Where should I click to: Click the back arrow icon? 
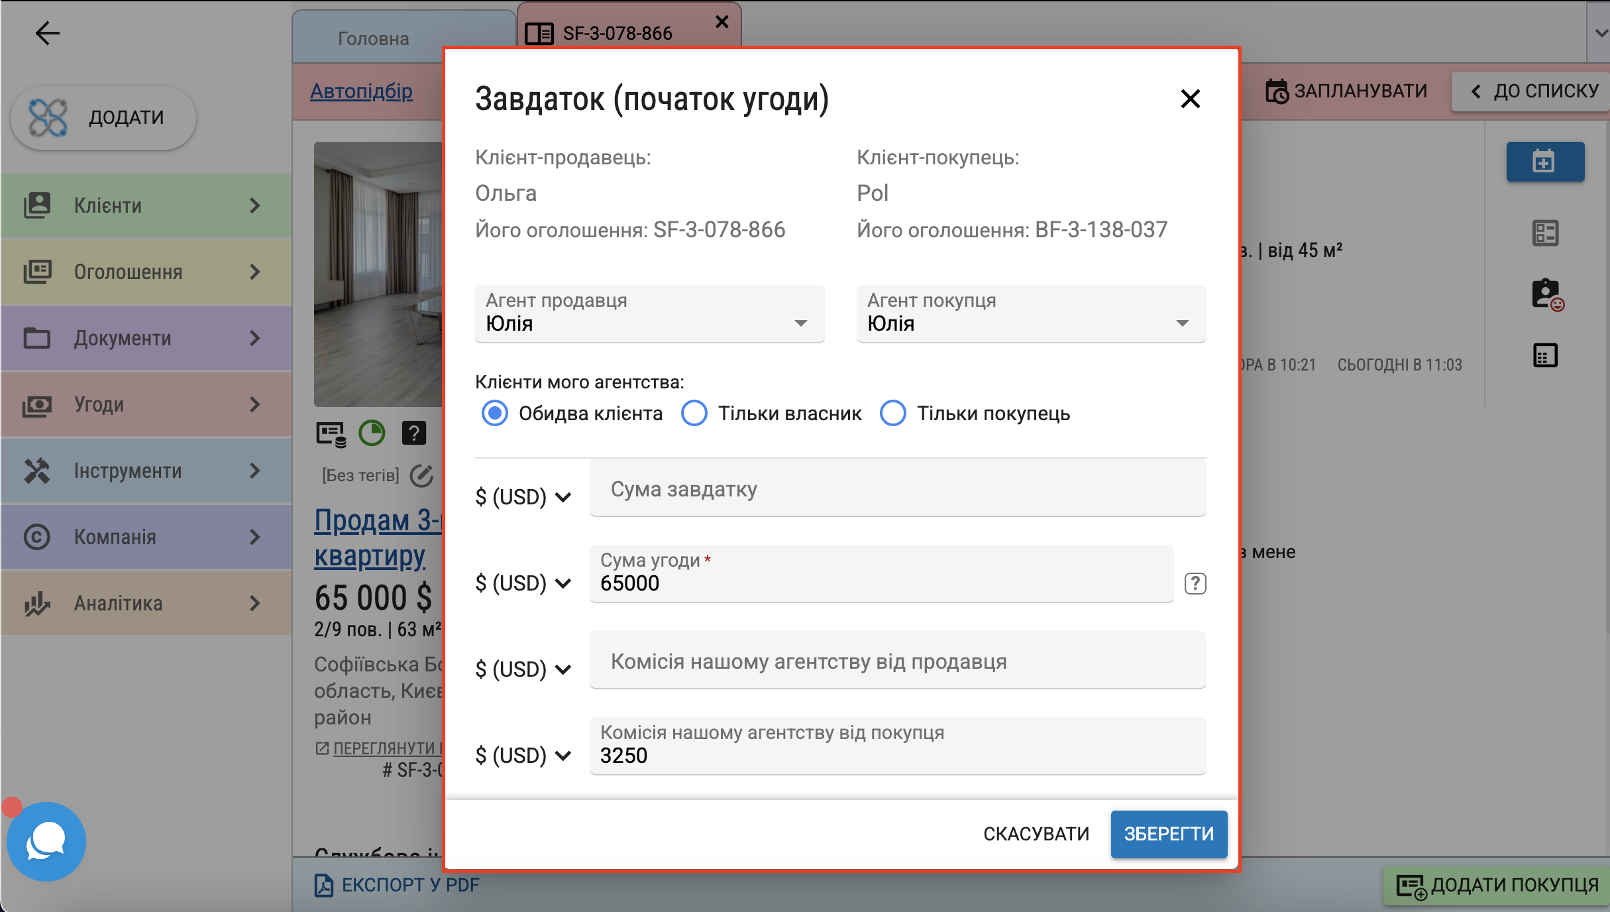47,33
